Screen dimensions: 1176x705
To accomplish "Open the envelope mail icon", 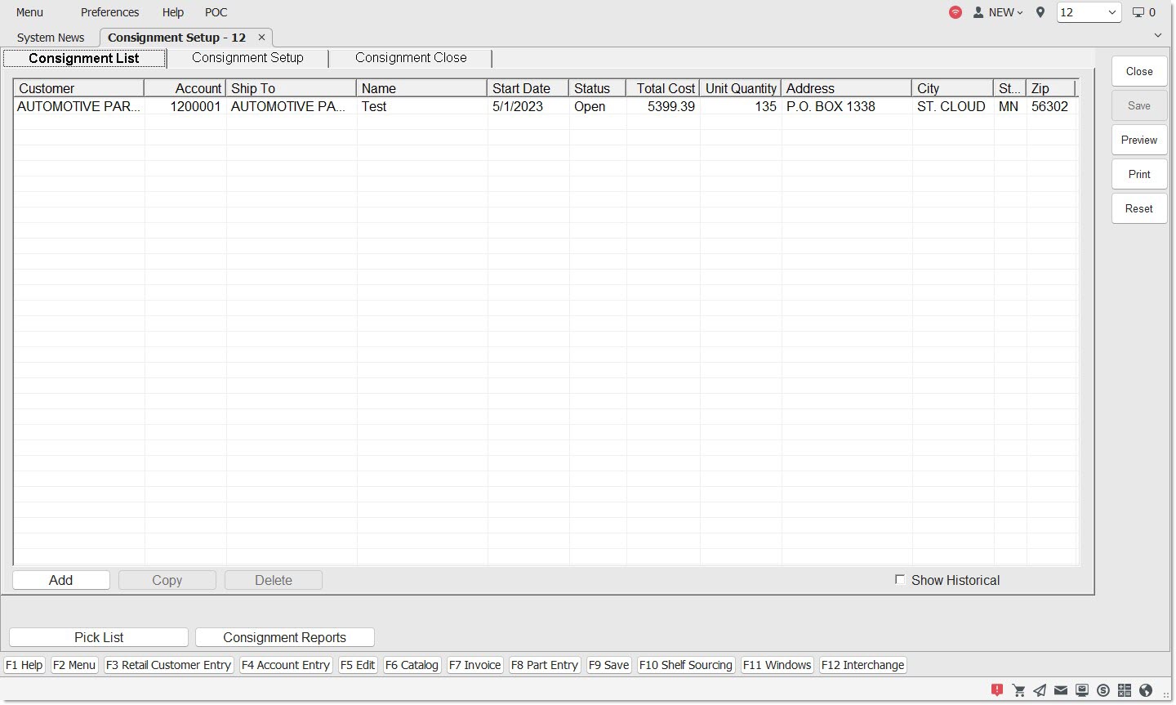I will [x=1061, y=690].
